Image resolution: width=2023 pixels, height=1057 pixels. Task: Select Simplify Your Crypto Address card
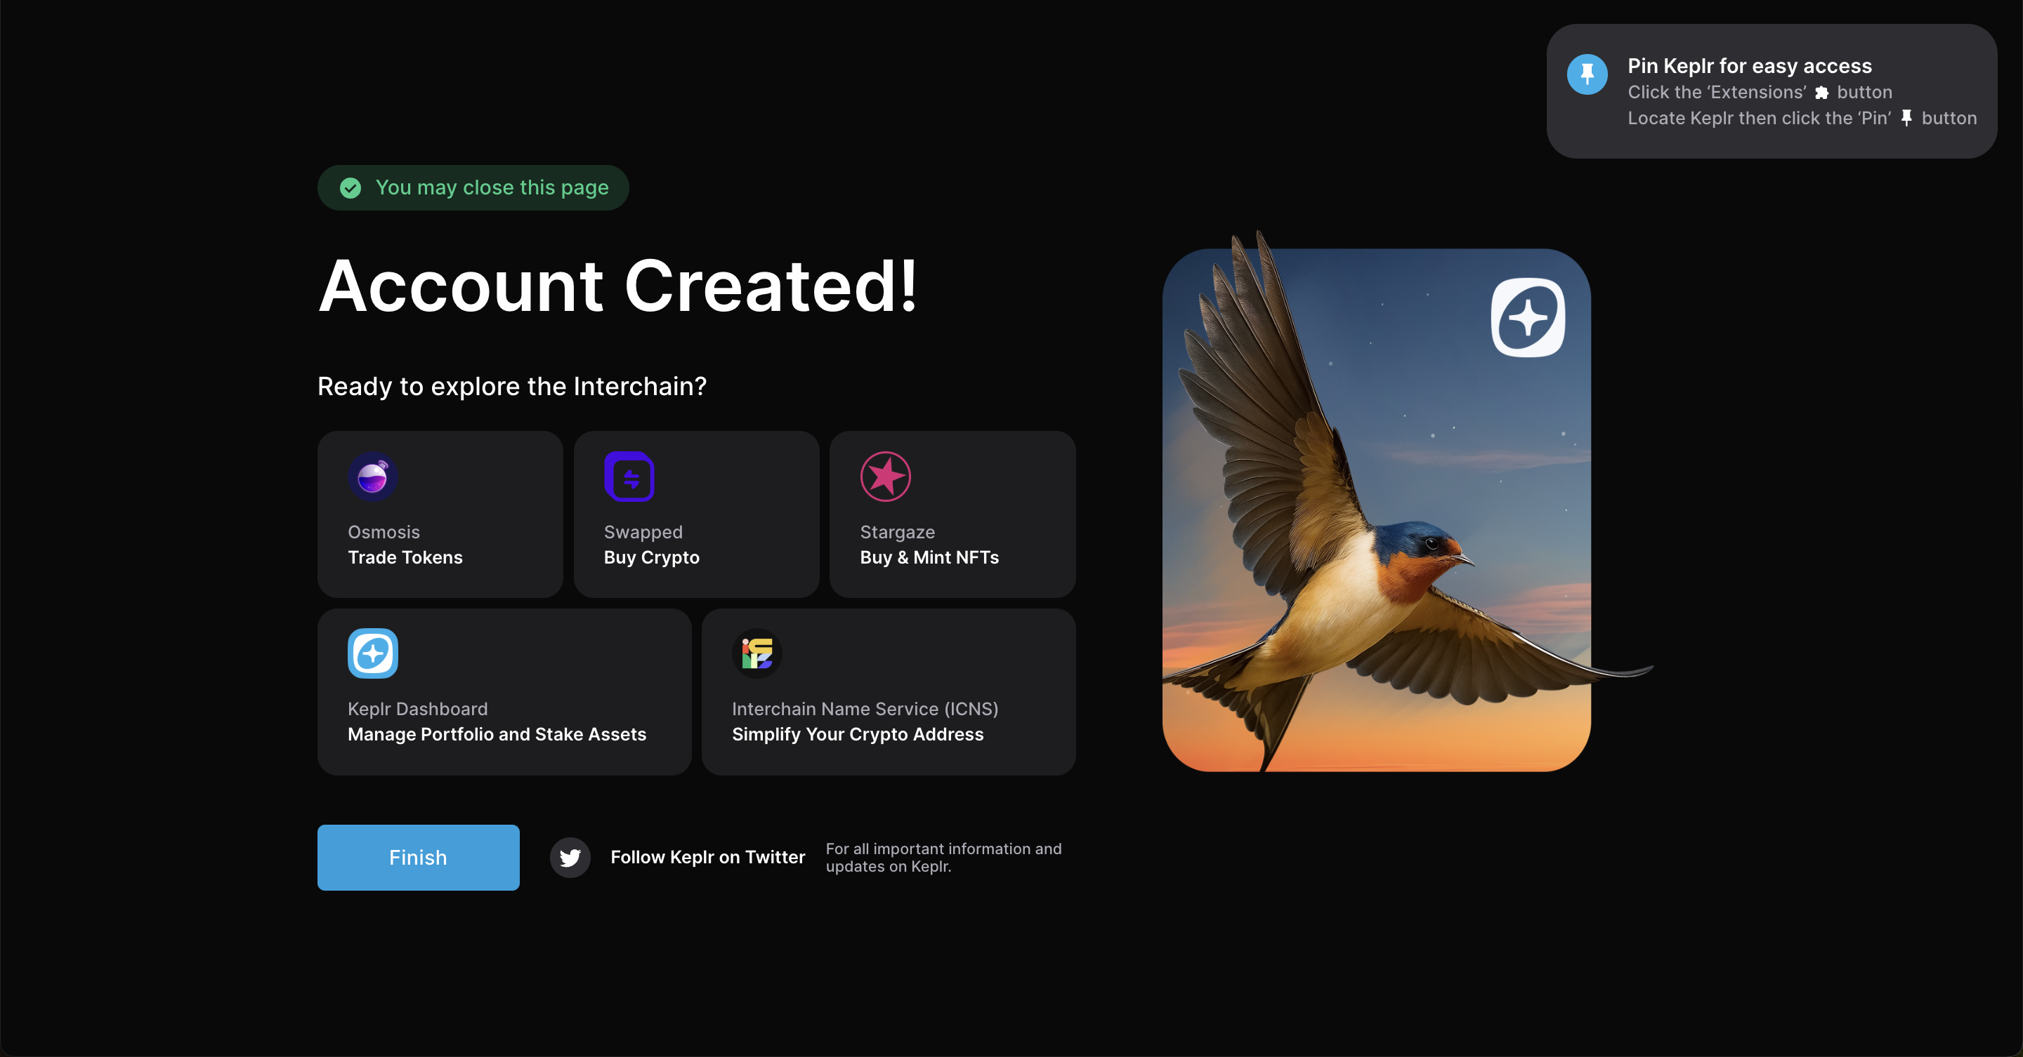tap(888, 691)
